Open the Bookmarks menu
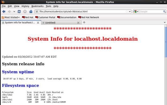 tap(37, 6)
